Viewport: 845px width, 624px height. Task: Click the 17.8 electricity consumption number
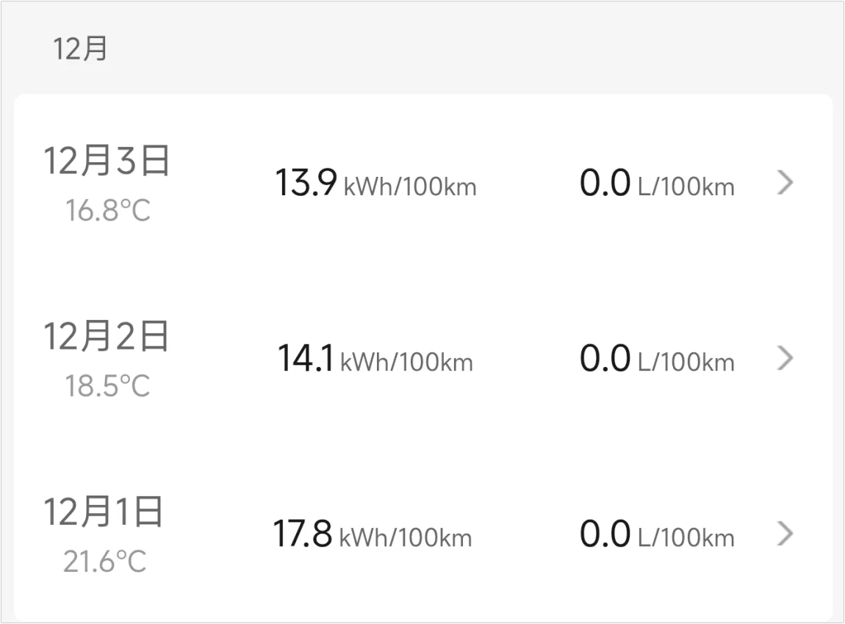302,534
